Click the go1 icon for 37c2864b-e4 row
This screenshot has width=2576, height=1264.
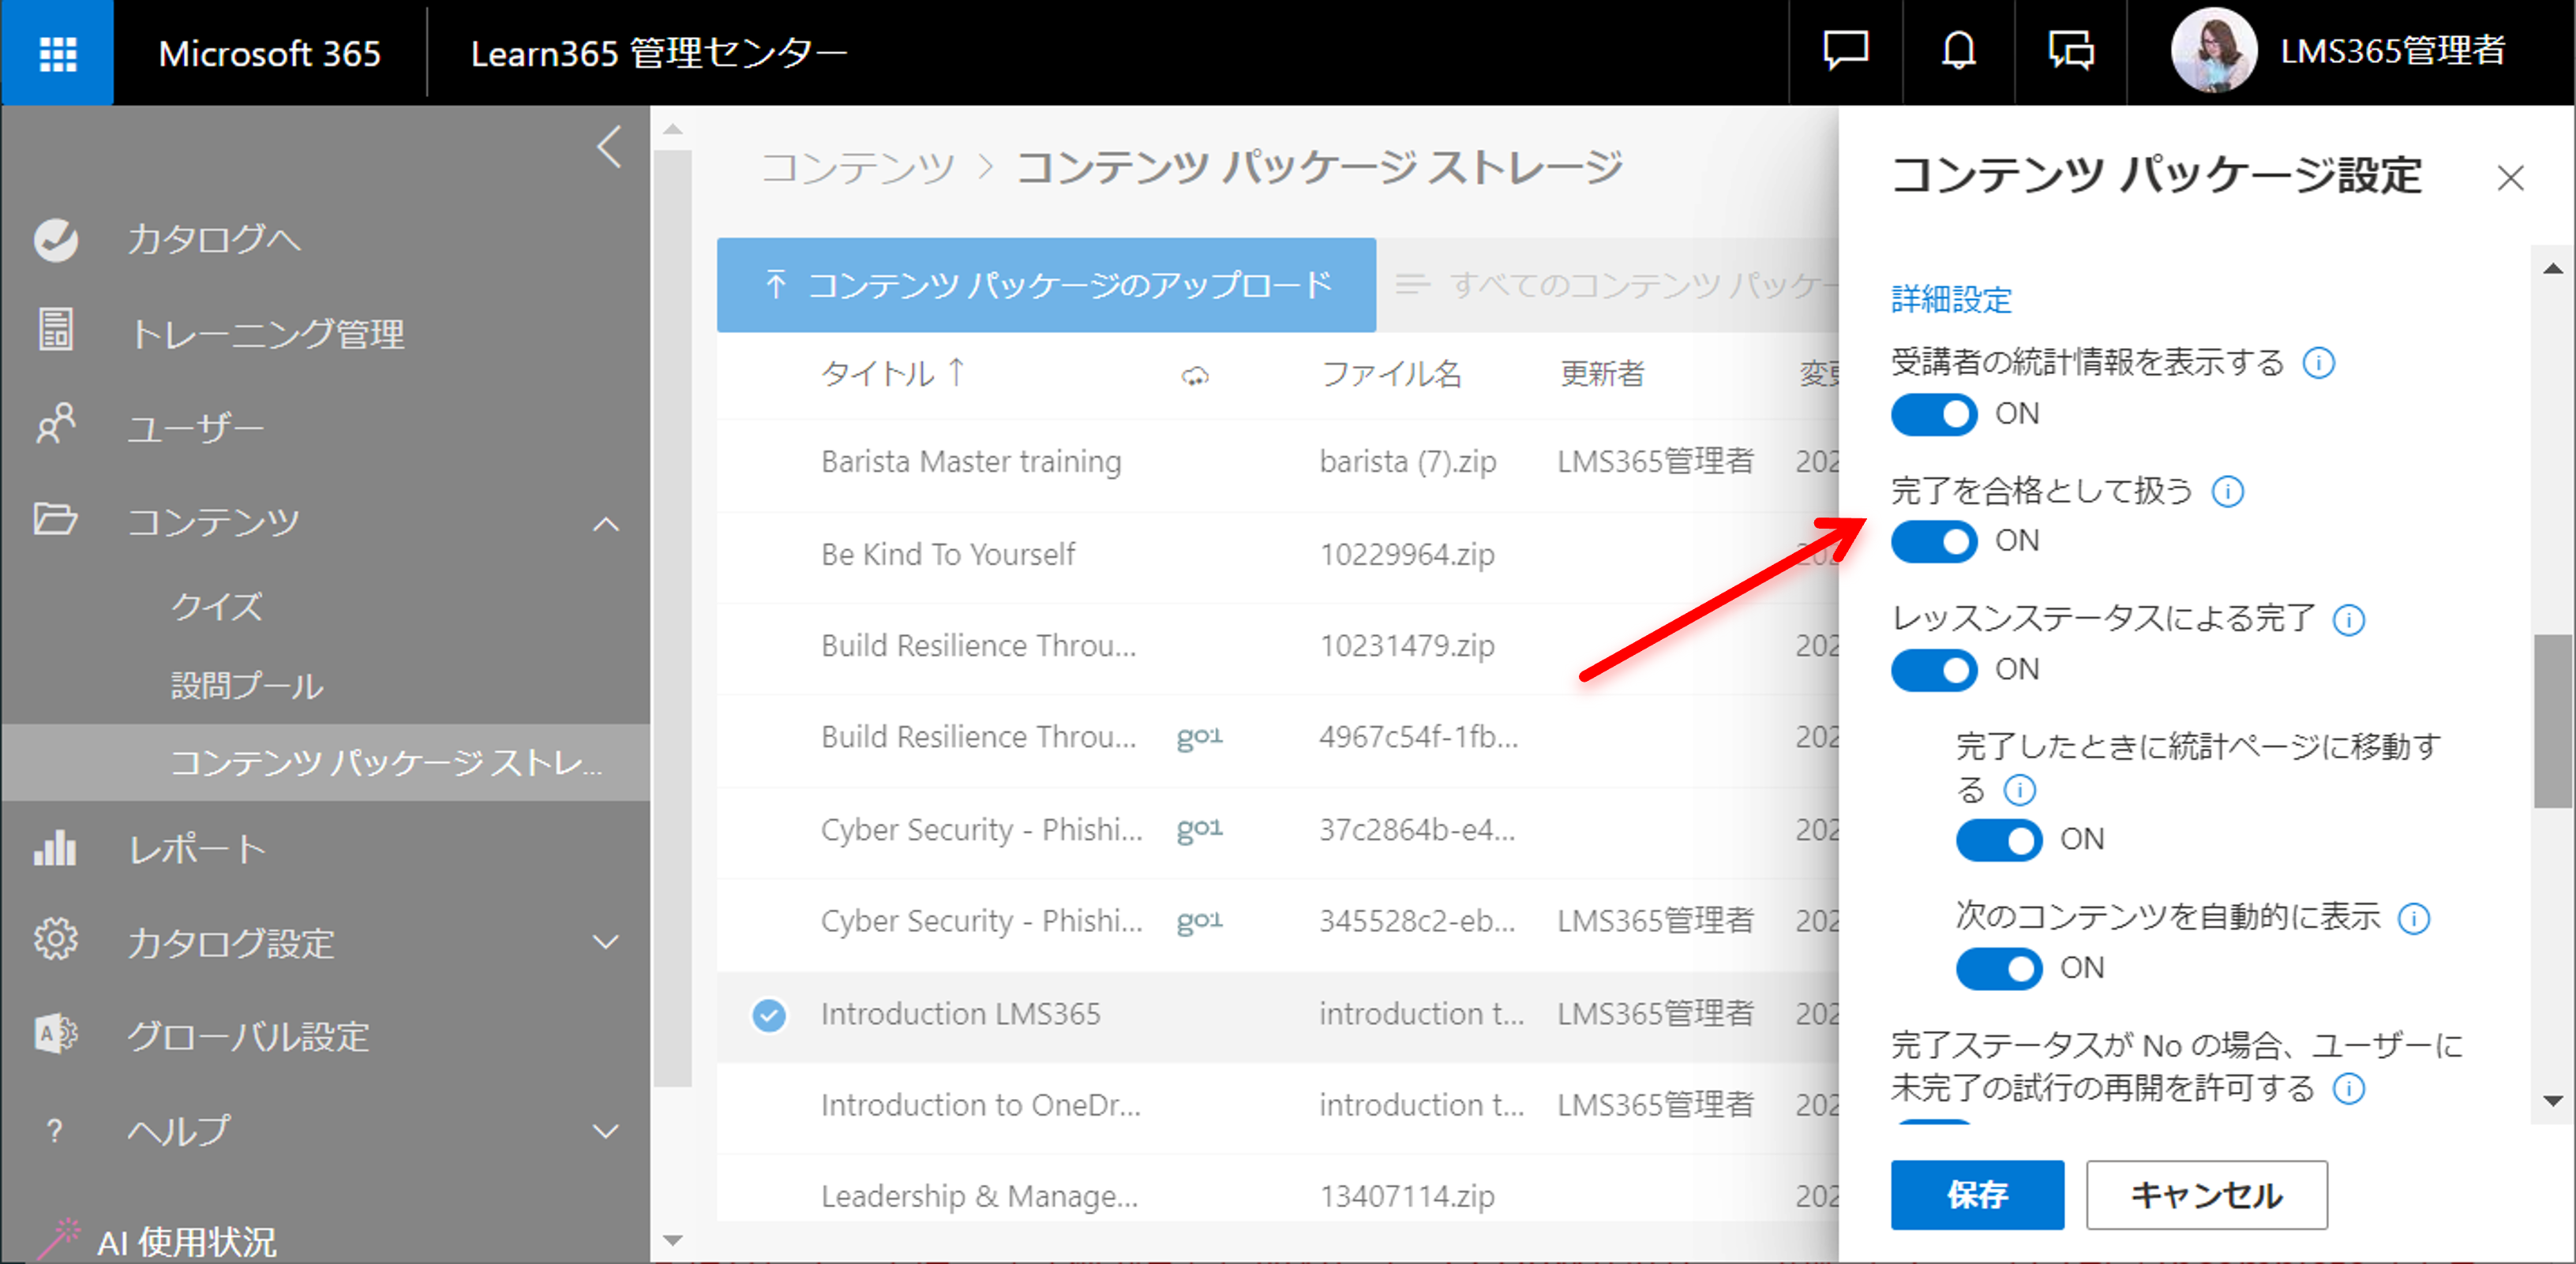pyautogui.click(x=1200, y=829)
